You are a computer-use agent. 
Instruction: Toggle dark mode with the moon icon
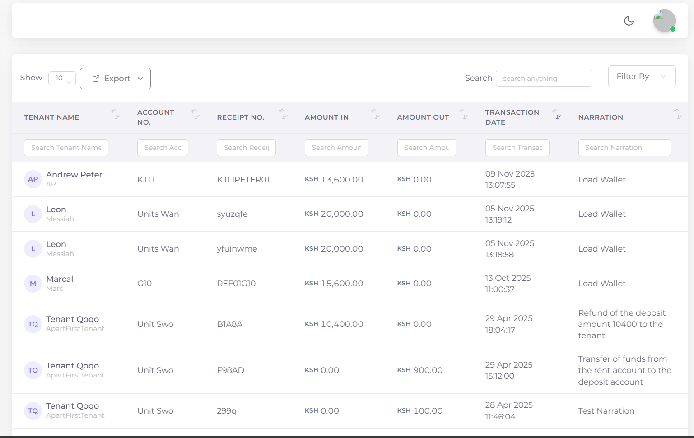click(629, 21)
